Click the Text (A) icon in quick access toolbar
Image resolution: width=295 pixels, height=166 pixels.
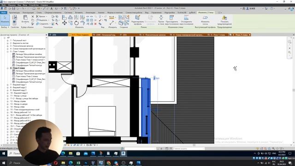[51, 8]
